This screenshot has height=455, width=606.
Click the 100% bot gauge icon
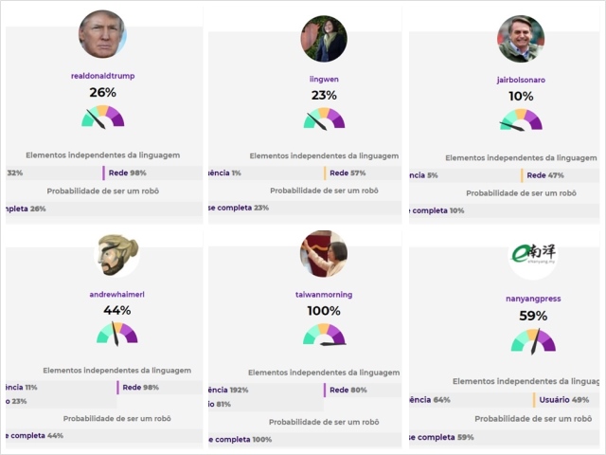coord(324,335)
